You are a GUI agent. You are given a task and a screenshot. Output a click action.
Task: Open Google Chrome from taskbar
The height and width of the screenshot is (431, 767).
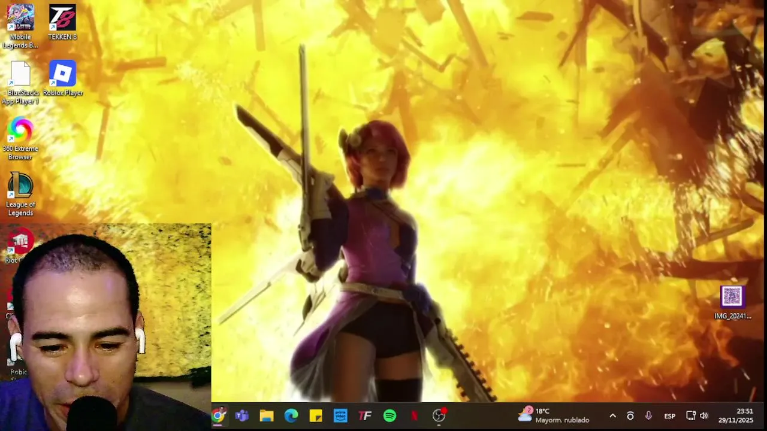pyautogui.click(x=218, y=415)
